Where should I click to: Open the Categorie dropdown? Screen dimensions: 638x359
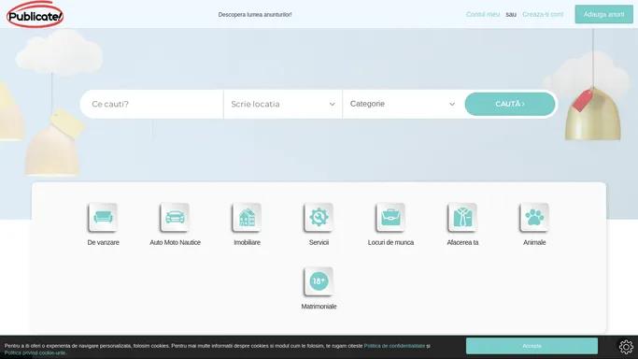point(403,104)
